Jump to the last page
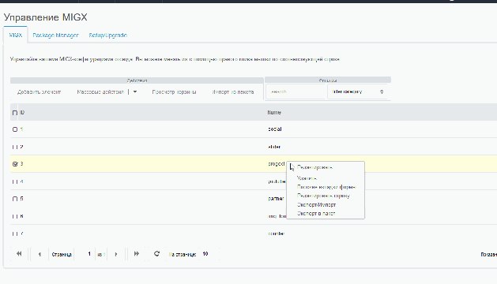This screenshot has width=497, height=284. pyautogui.click(x=136, y=253)
